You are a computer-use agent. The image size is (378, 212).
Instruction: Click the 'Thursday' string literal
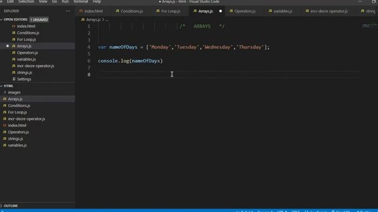pos(250,47)
